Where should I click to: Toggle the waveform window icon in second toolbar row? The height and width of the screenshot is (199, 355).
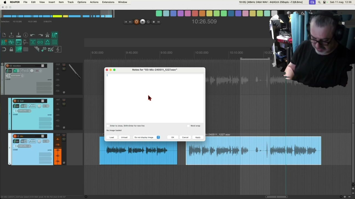click(18, 42)
